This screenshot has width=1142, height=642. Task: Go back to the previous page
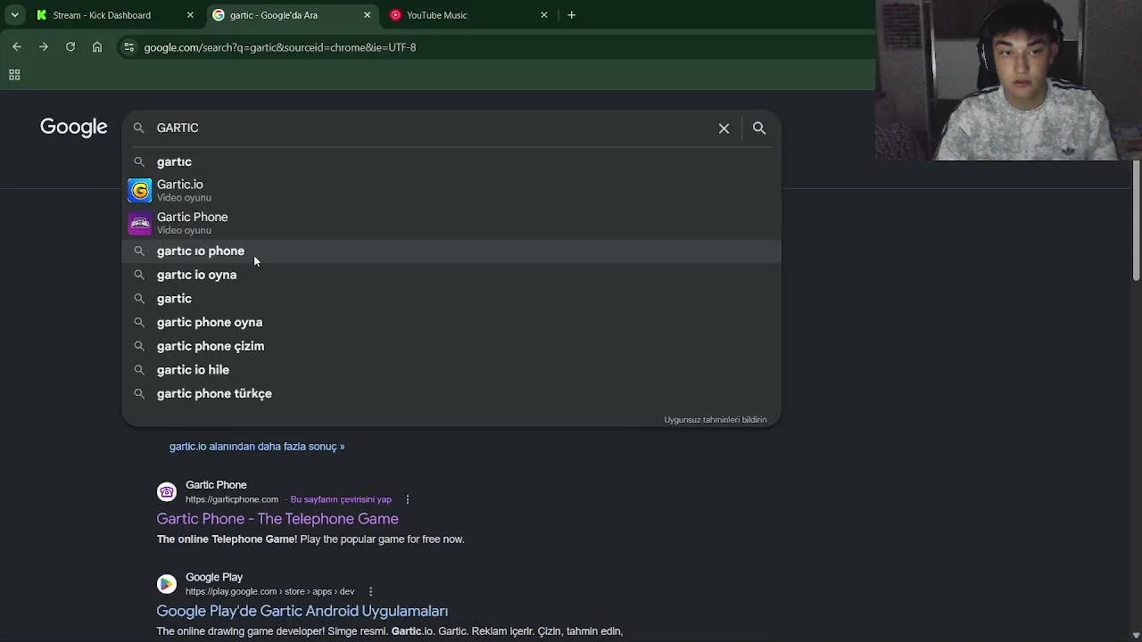pos(17,47)
